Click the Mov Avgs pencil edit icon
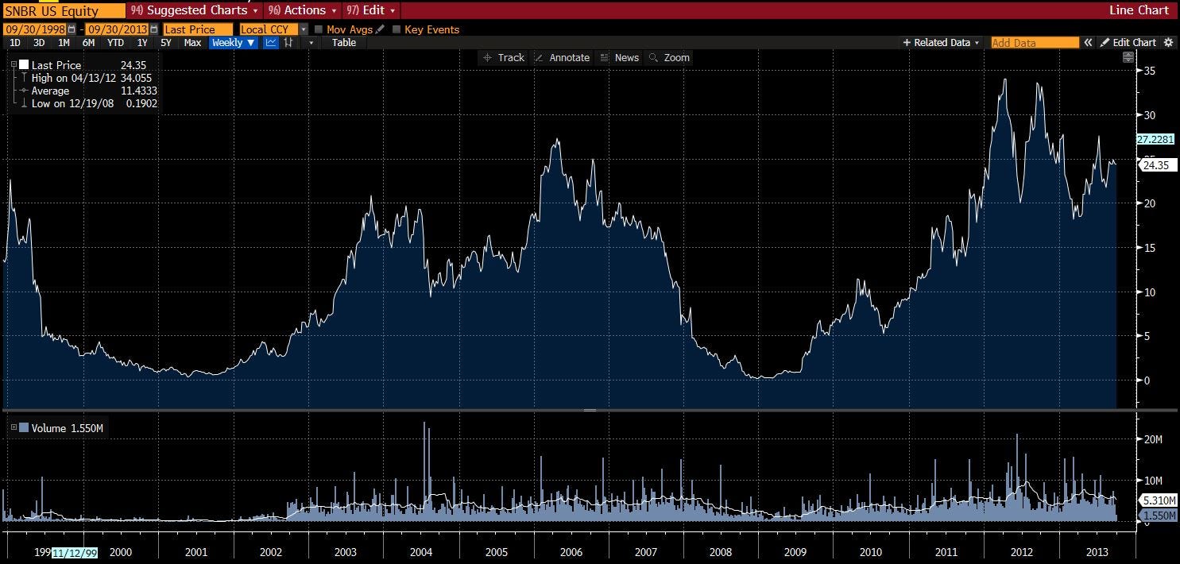This screenshot has width=1180, height=564. pos(380,29)
